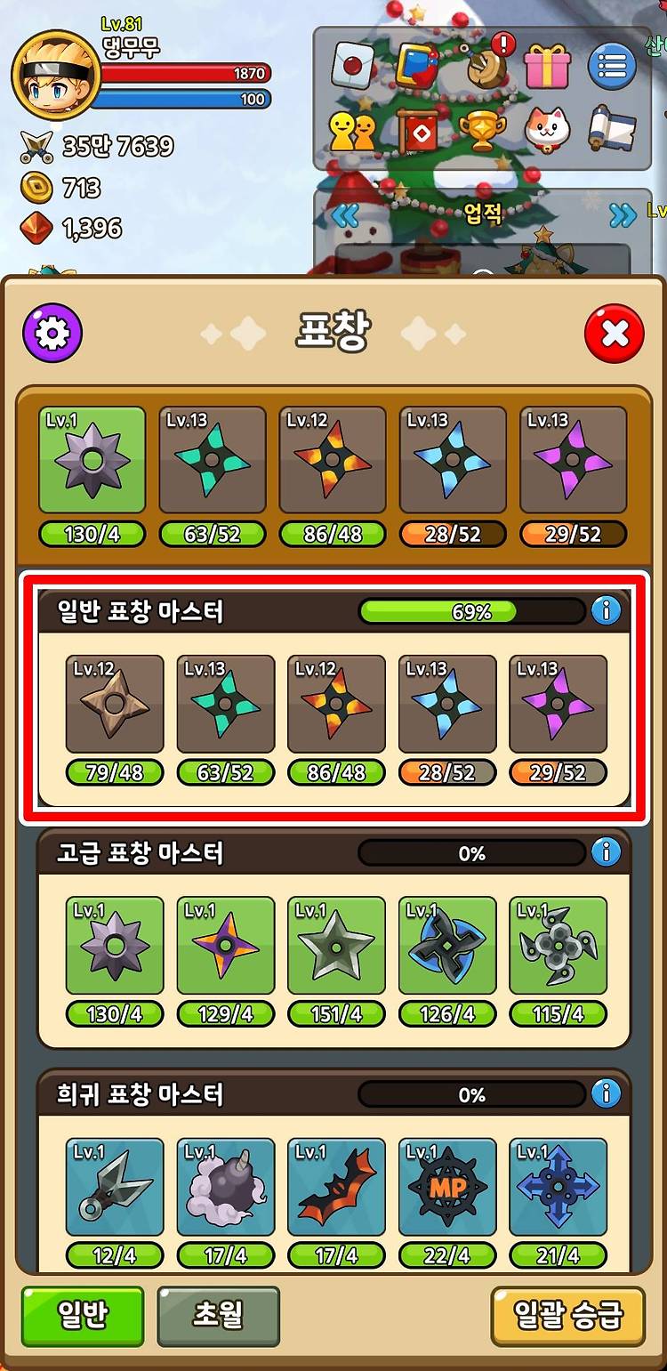
Task: Show info for 고급 표창 마스터
Action: pos(606,852)
